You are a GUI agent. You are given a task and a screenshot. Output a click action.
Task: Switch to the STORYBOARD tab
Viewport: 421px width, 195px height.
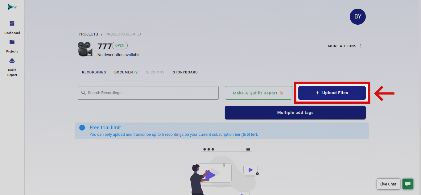click(x=185, y=72)
